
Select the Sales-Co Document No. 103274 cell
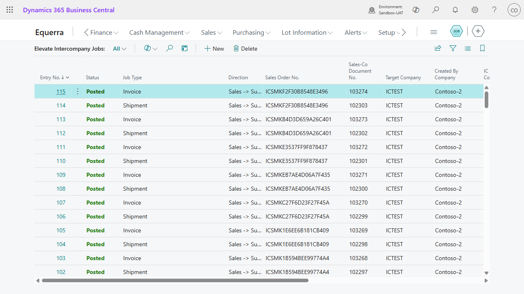point(359,91)
